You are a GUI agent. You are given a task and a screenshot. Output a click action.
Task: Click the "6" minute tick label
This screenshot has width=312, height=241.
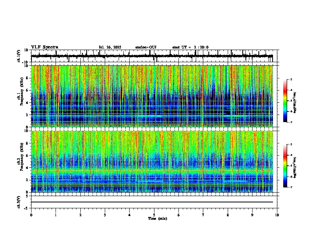coord(179,215)
